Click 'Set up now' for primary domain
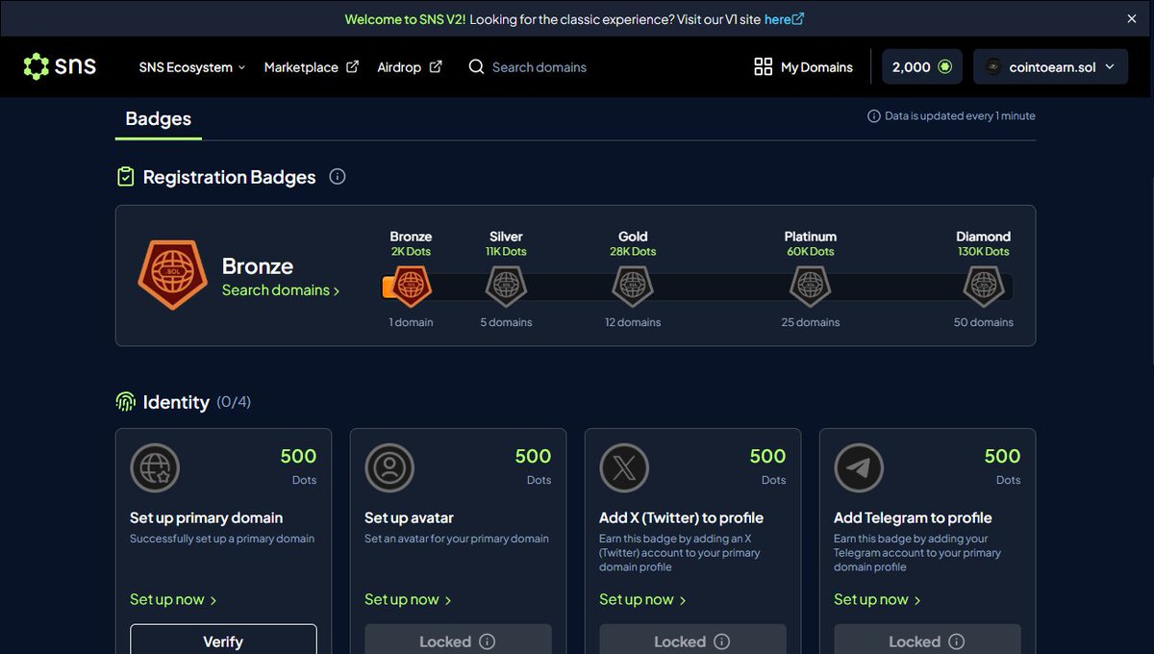This screenshot has height=654, width=1154. point(173,599)
